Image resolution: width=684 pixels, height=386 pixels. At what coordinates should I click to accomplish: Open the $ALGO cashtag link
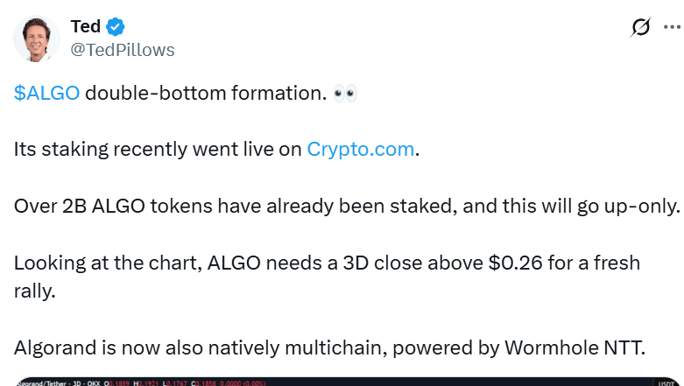(x=46, y=93)
